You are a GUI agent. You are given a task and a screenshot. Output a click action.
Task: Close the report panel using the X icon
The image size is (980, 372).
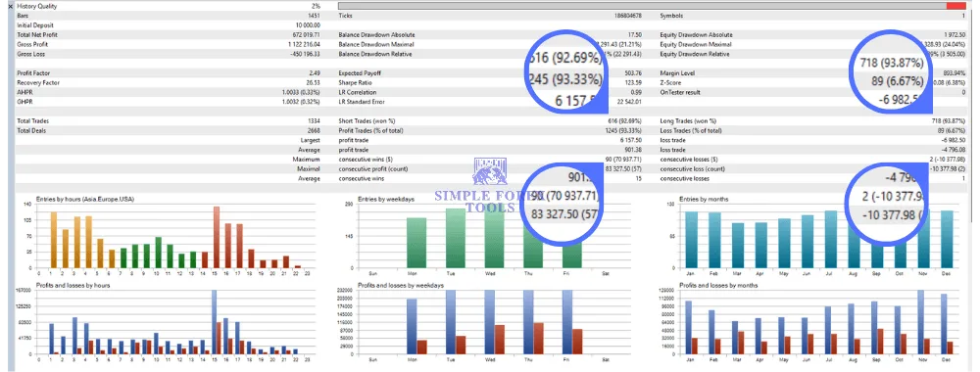(x=10, y=6)
